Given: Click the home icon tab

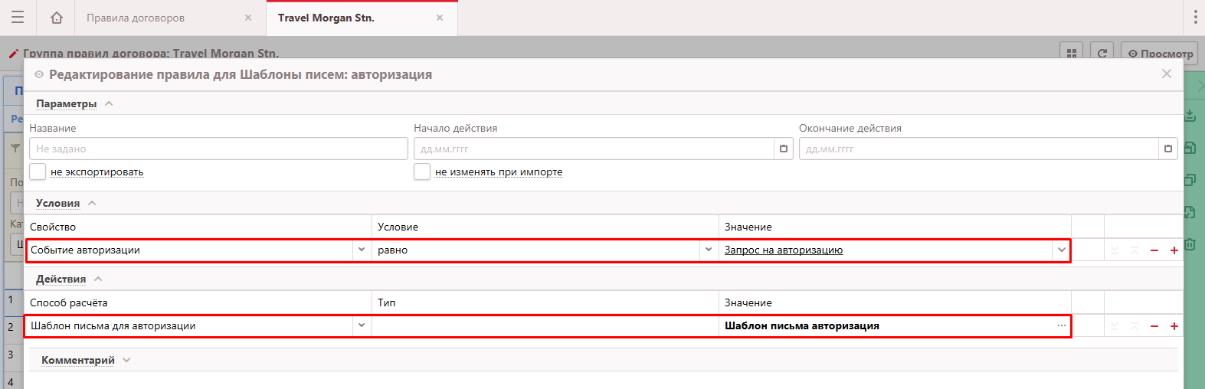Looking at the screenshot, I should 56,18.
